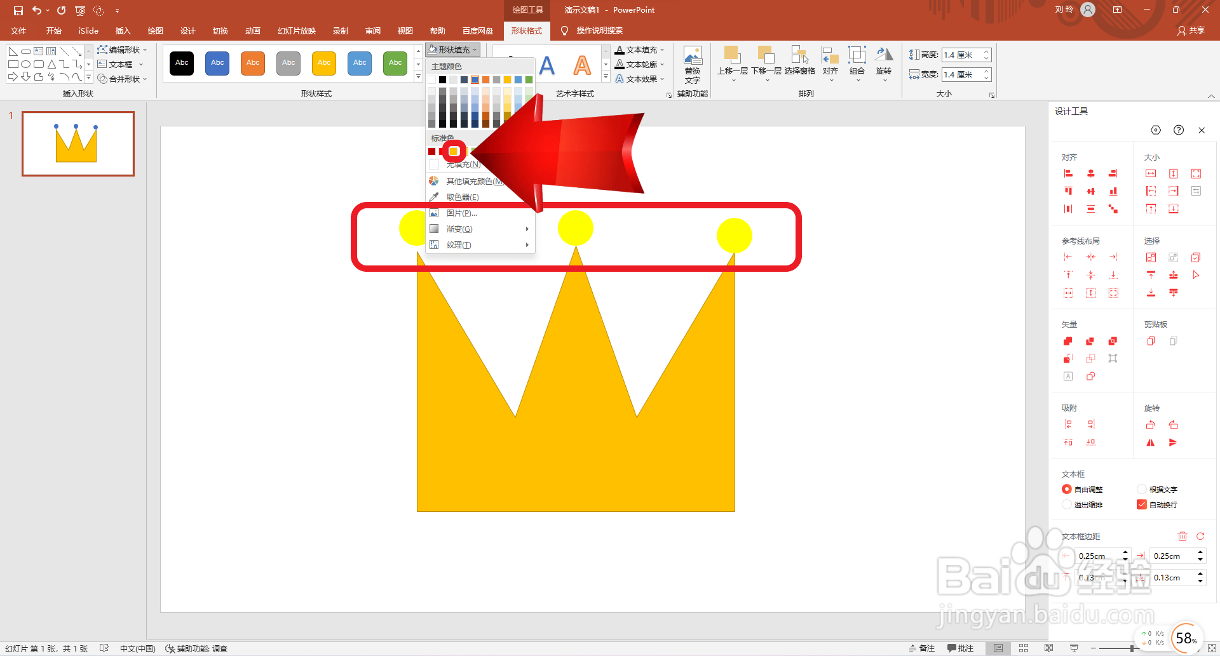Switch to Normal view in status bar
1220x656 pixels.
coord(998,648)
